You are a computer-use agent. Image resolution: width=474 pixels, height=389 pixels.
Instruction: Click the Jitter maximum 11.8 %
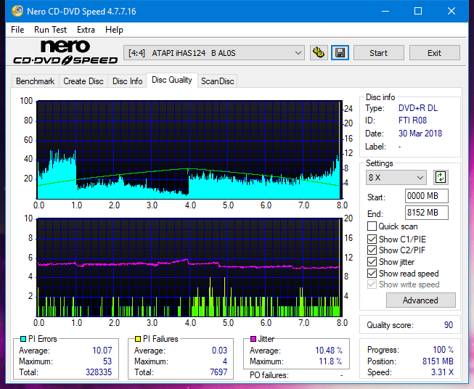click(x=331, y=361)
